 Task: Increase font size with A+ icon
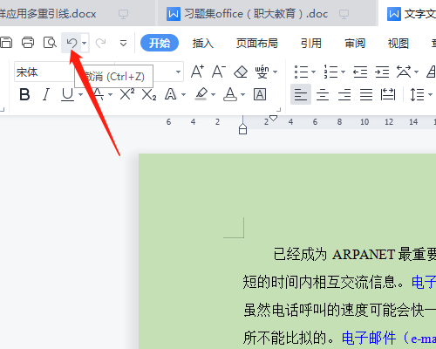point(197,72)
